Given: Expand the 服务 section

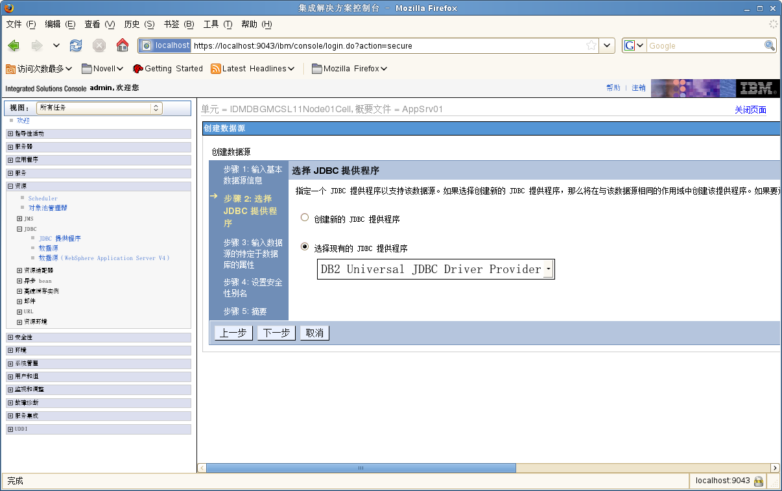Looking at the screenshot, I should (x=10, y=173).
